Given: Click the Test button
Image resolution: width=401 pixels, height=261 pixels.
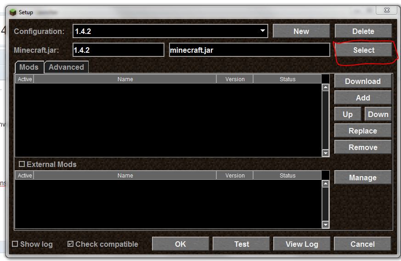Looking at the screenshot, I should (241, 244).
